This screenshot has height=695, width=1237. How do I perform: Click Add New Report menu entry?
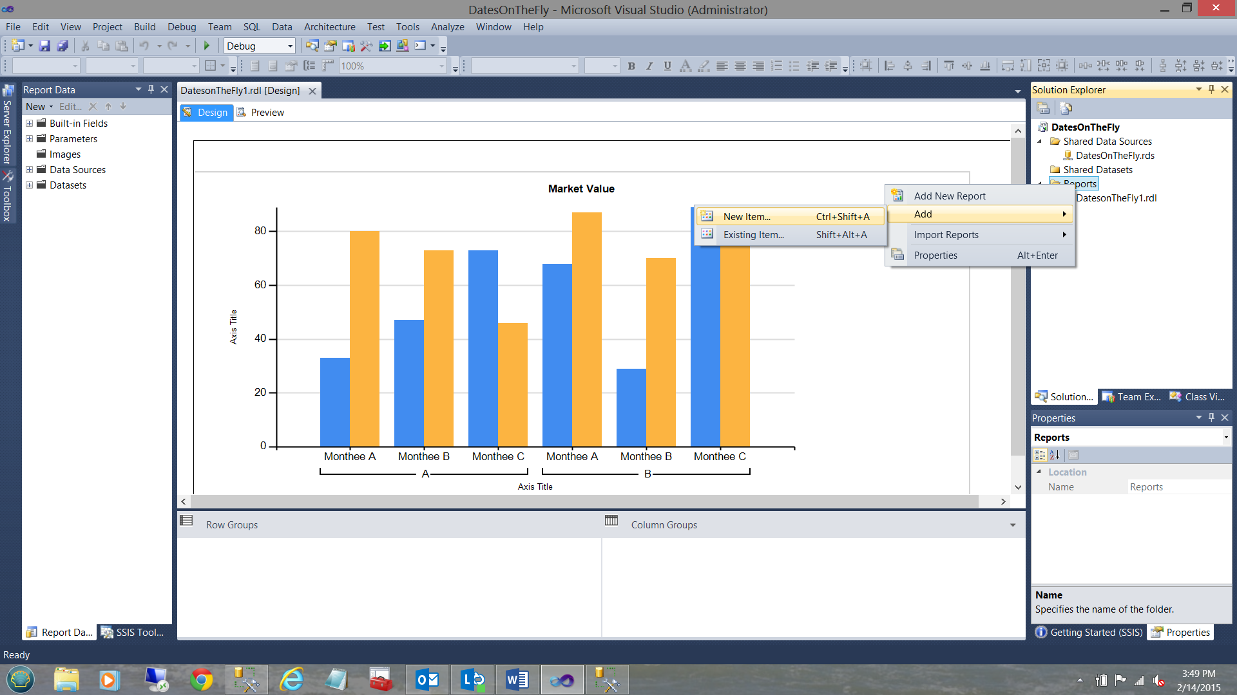(x=950, y=196)
